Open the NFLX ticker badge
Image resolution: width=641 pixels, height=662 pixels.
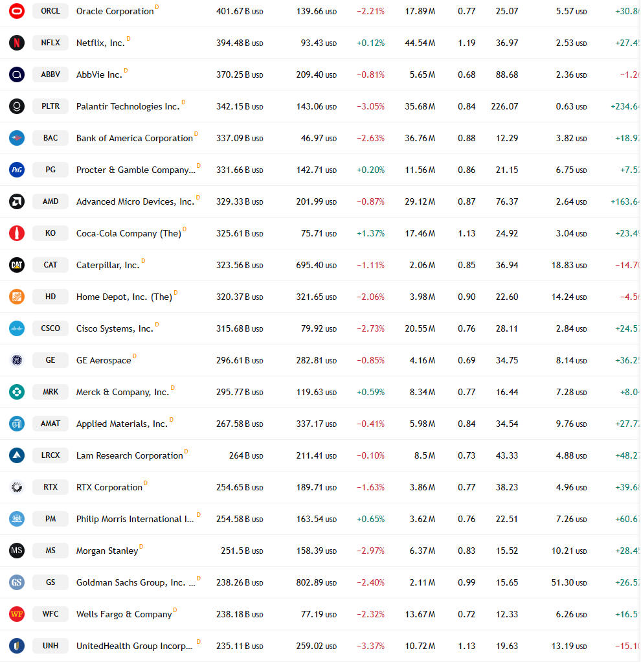(x=51, y=43)
